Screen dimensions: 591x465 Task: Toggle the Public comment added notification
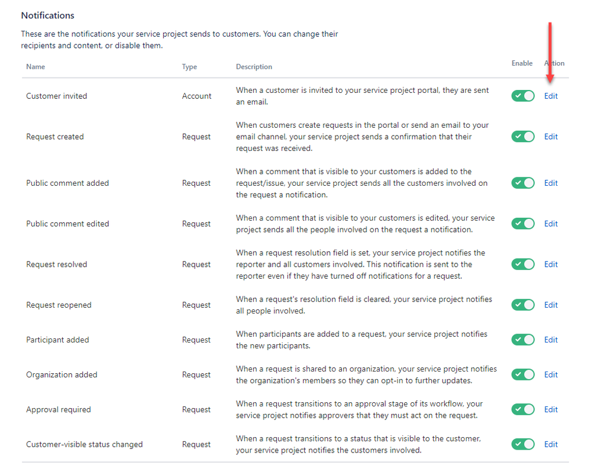pos(522,183)
